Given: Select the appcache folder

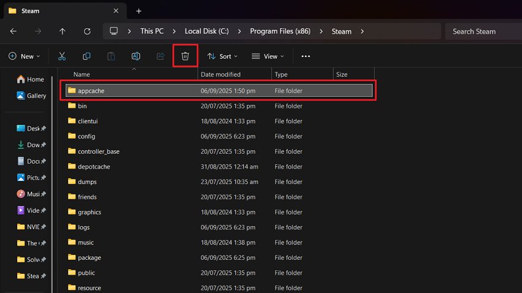Looking at the screenshot, I should click(219, 91).
